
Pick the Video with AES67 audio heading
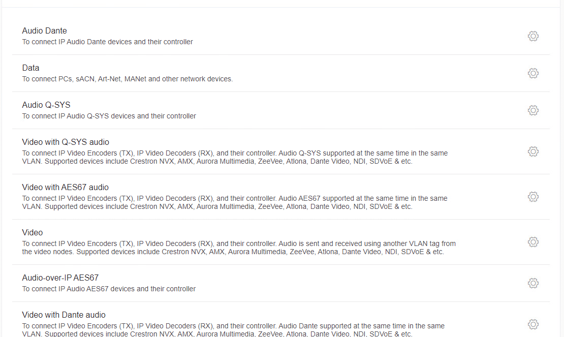[65, 187]
